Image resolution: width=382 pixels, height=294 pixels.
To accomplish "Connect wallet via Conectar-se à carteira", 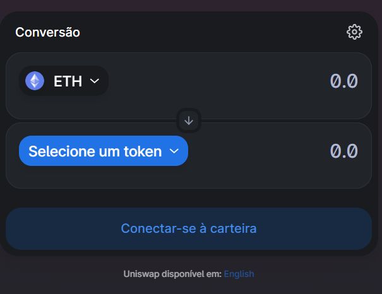I will (189, 228).
